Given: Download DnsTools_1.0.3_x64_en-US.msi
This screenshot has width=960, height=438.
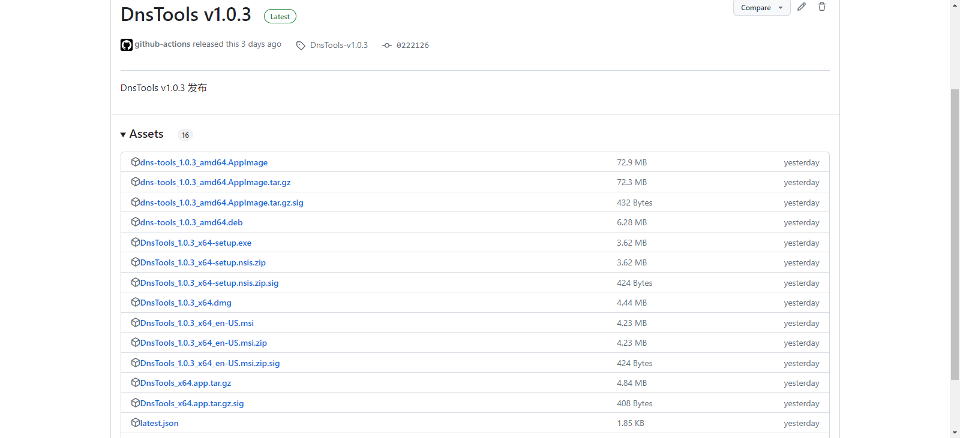Looking at the screenshot, I should [197, 323].
